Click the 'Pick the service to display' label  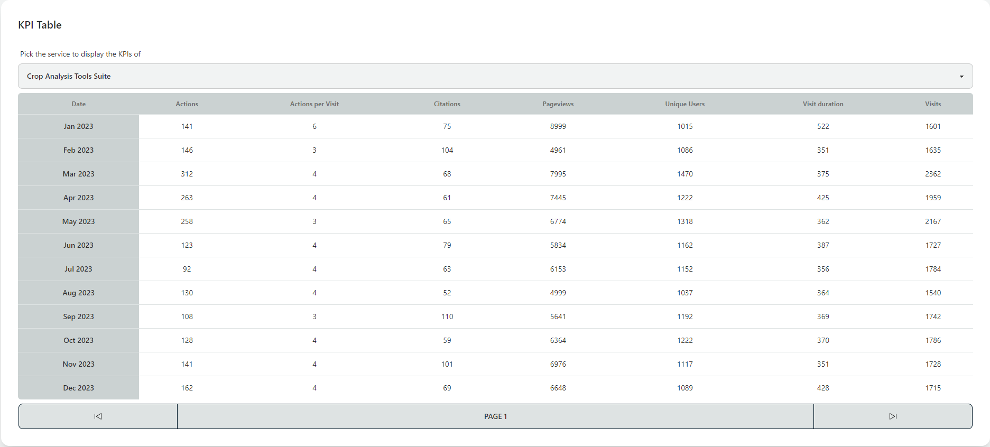pyautogui.click(x=80, y=54)
